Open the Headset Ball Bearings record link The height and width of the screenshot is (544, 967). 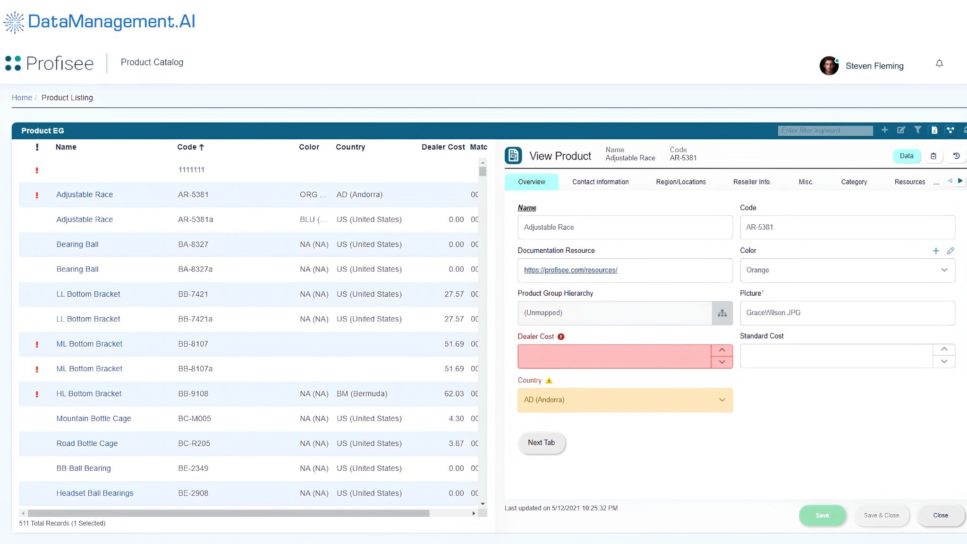(x=94, y=493)
